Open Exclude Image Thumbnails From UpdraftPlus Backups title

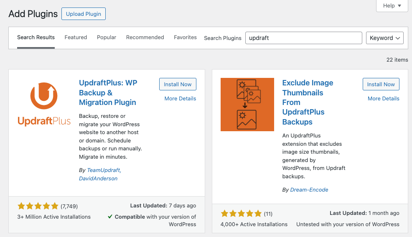(x=308, y=102)
